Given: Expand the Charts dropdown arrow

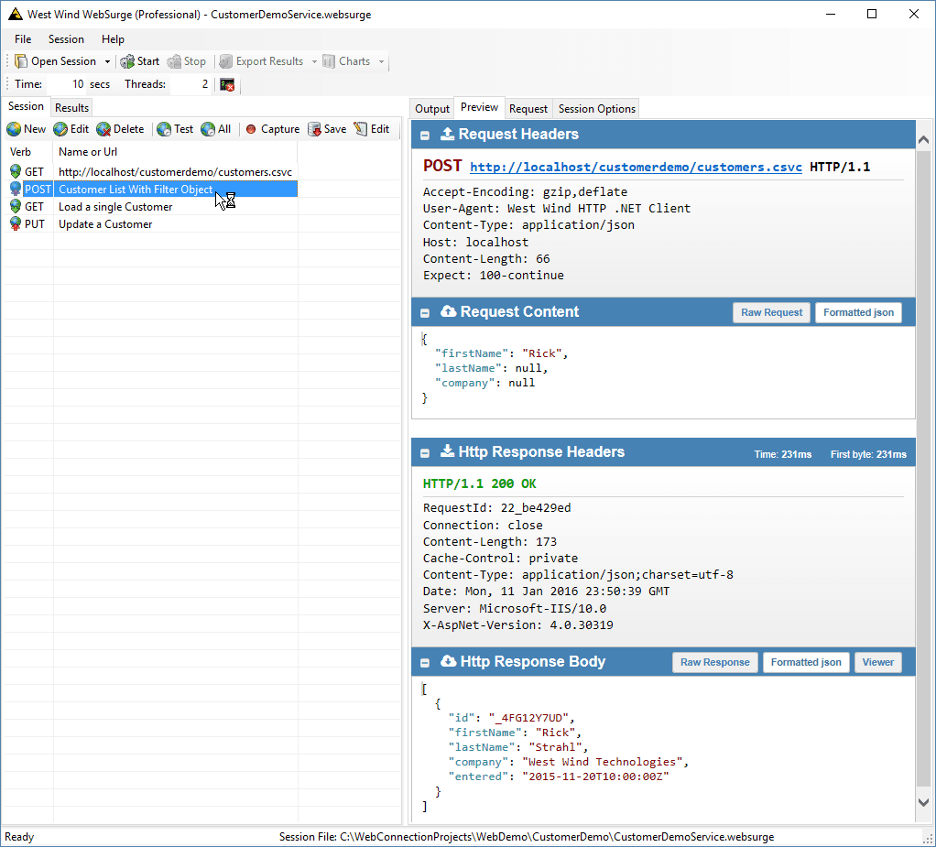Looking at the screenshot, I should (382, 61).
